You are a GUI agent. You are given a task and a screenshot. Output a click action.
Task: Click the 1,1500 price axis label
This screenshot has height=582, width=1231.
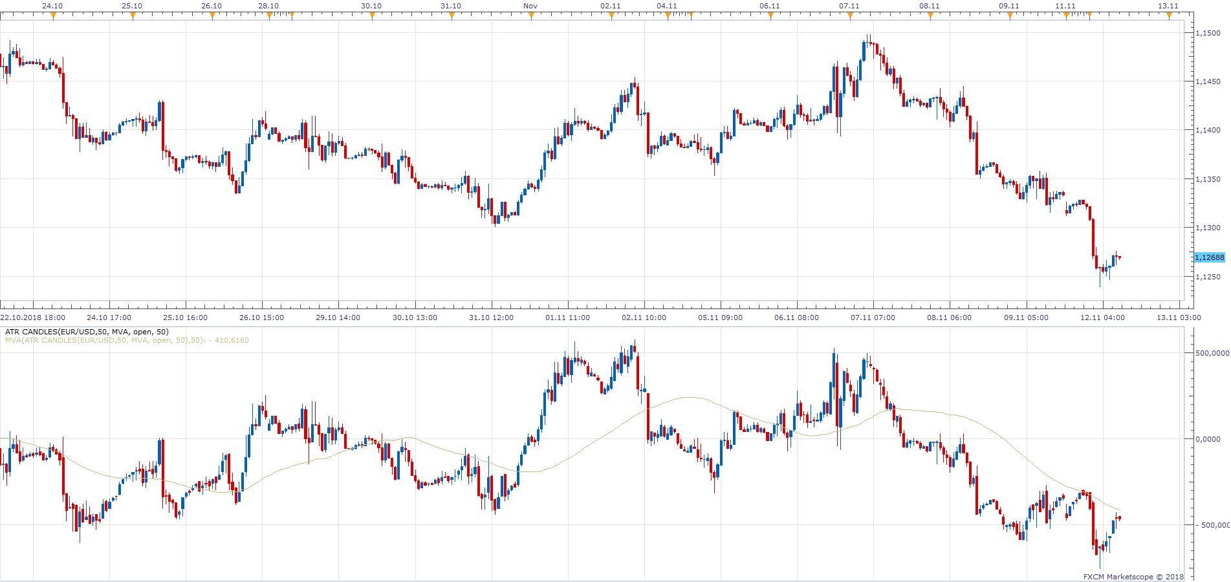(x=1208, y=33)
